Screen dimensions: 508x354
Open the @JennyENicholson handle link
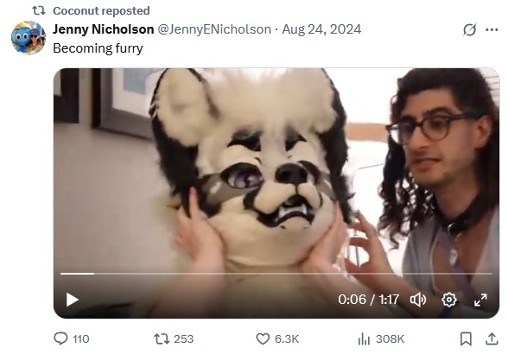pos(214,29)
